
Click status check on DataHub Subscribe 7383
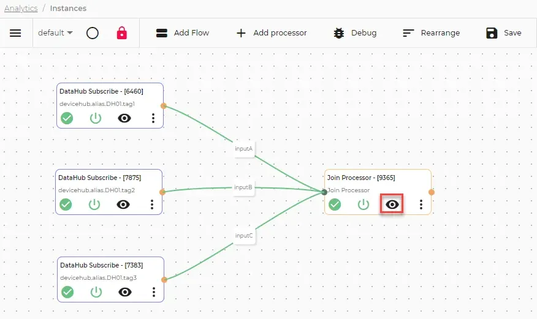click(x=67, y=292)
